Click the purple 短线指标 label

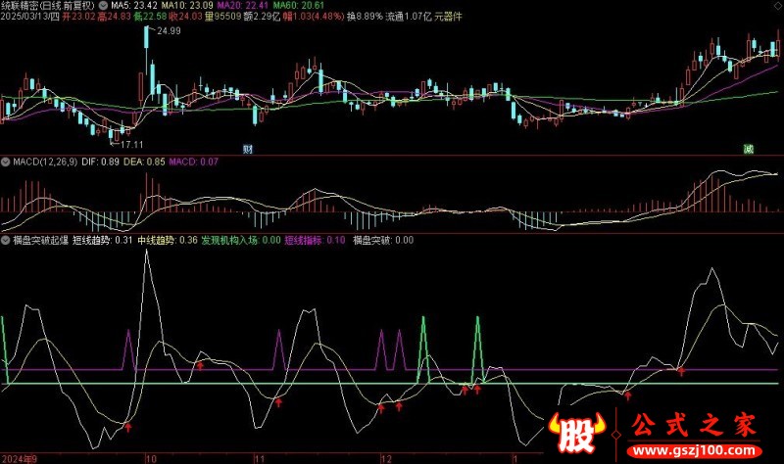pyautogui.click(x=303, y=240)
